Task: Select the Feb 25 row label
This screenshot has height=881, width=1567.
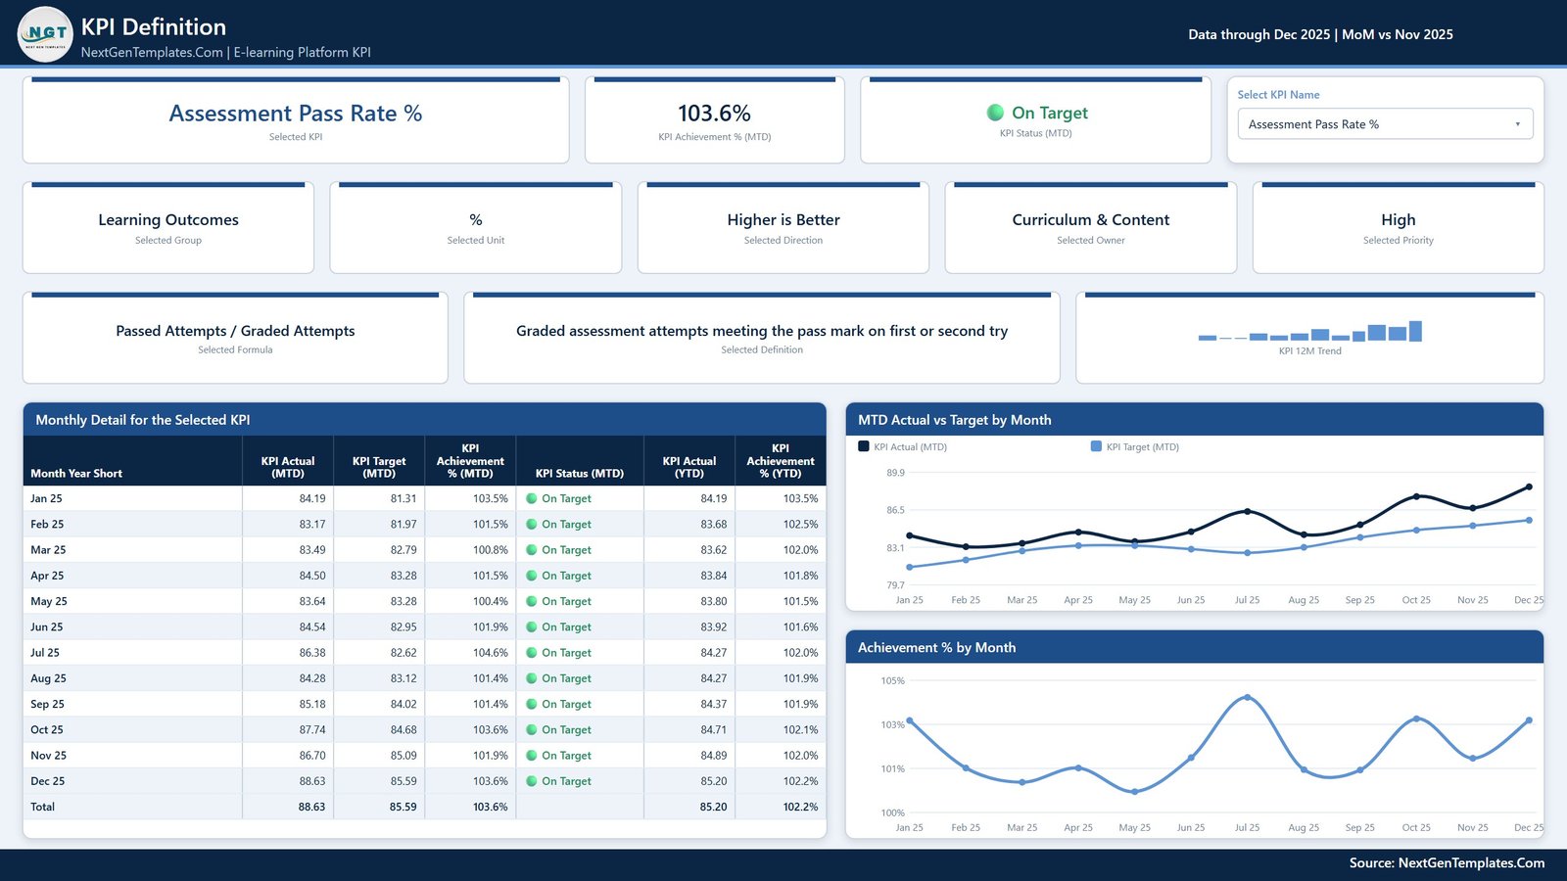Action: click(47, 525)
